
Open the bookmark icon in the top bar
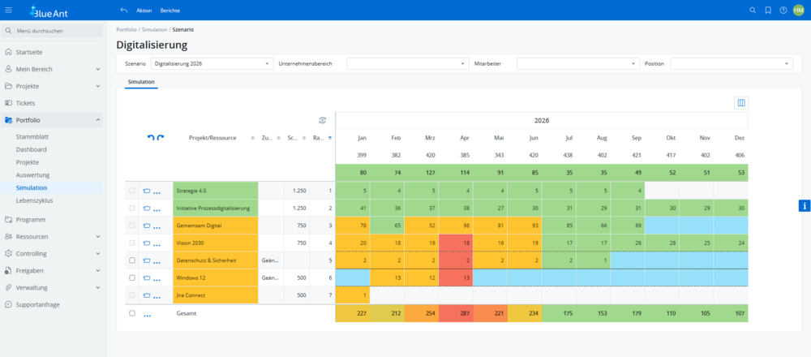[x=767, y=11]
